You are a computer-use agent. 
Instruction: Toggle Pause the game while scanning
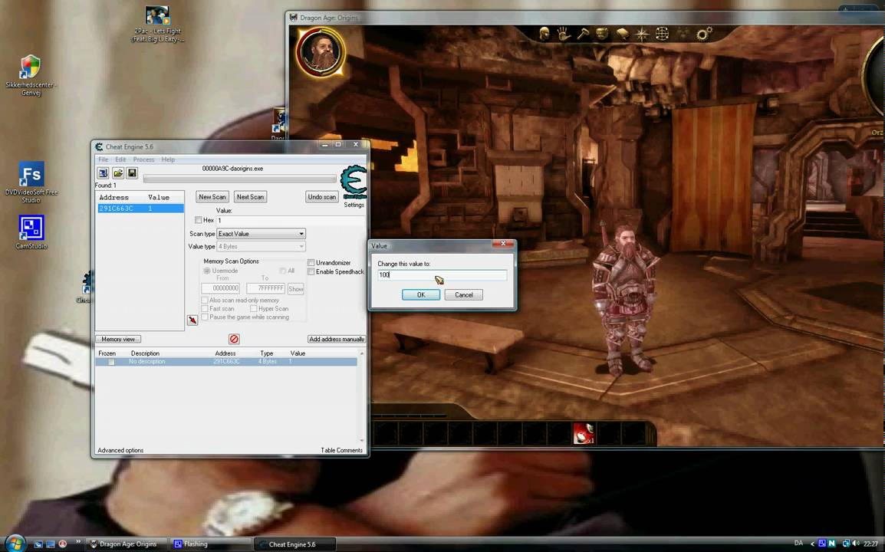[205, 317]
